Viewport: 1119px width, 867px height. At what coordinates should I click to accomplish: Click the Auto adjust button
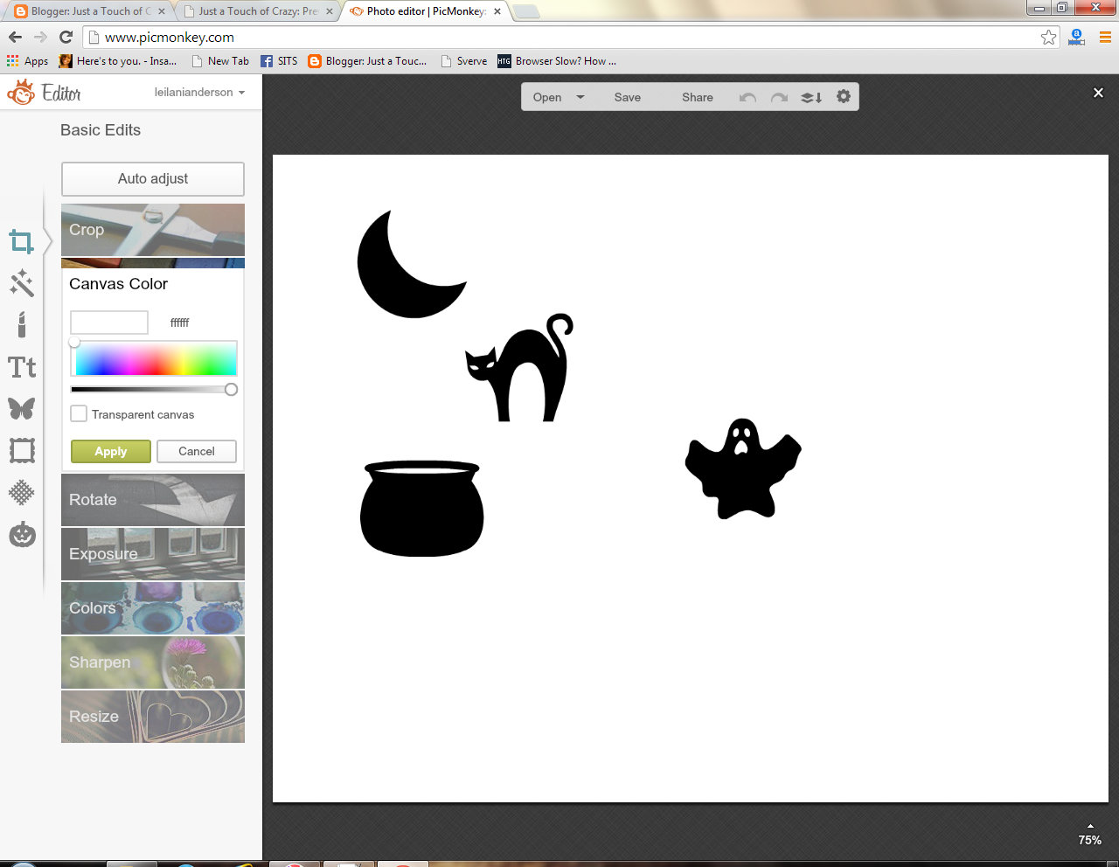[153, 178]
